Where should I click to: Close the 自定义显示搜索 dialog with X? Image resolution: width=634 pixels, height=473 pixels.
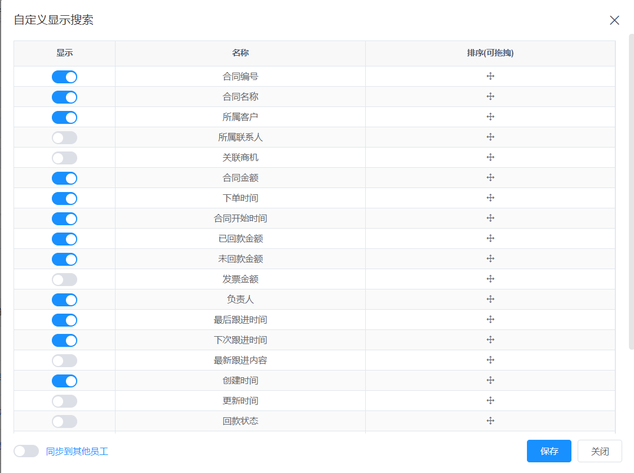614,20
